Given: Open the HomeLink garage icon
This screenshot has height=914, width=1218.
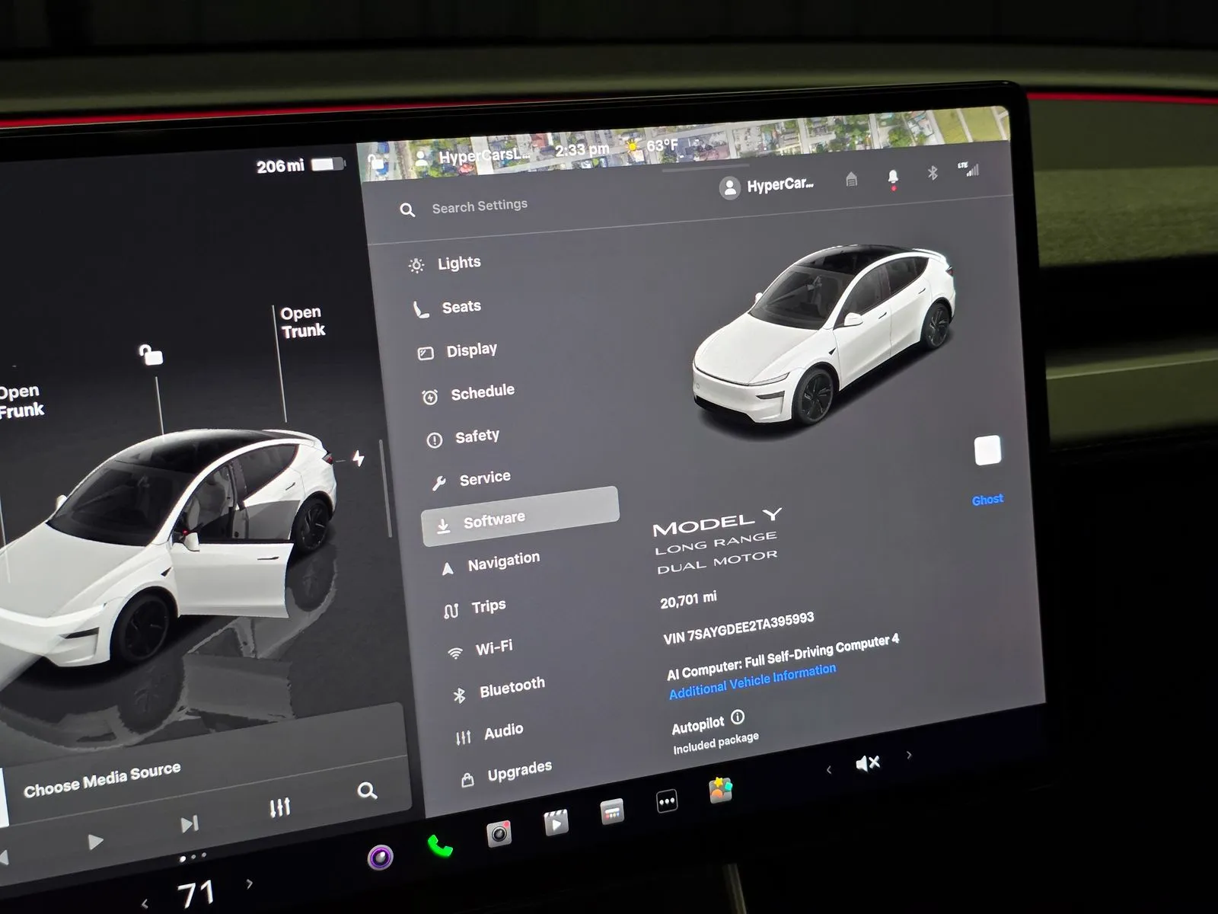Looking at the screenshot, I should pyautogui.click(x=852, y=178).
